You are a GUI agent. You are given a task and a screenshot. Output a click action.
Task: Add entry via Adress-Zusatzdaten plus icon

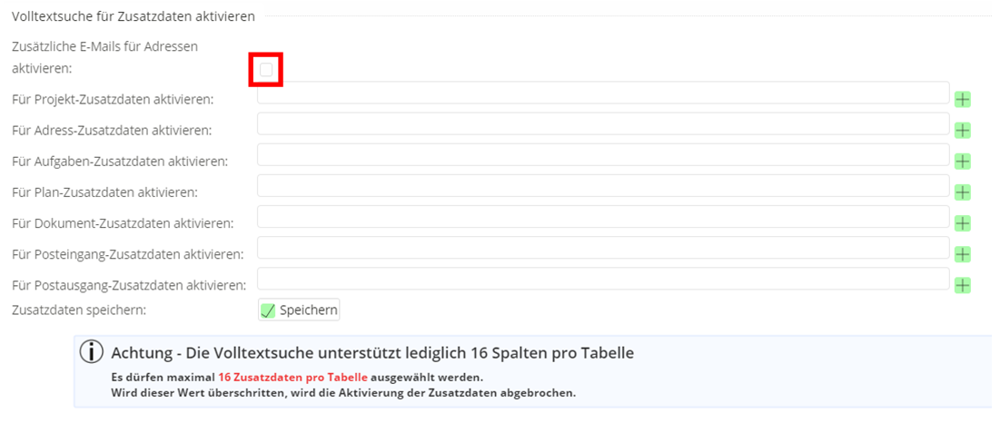click(963, 131)
